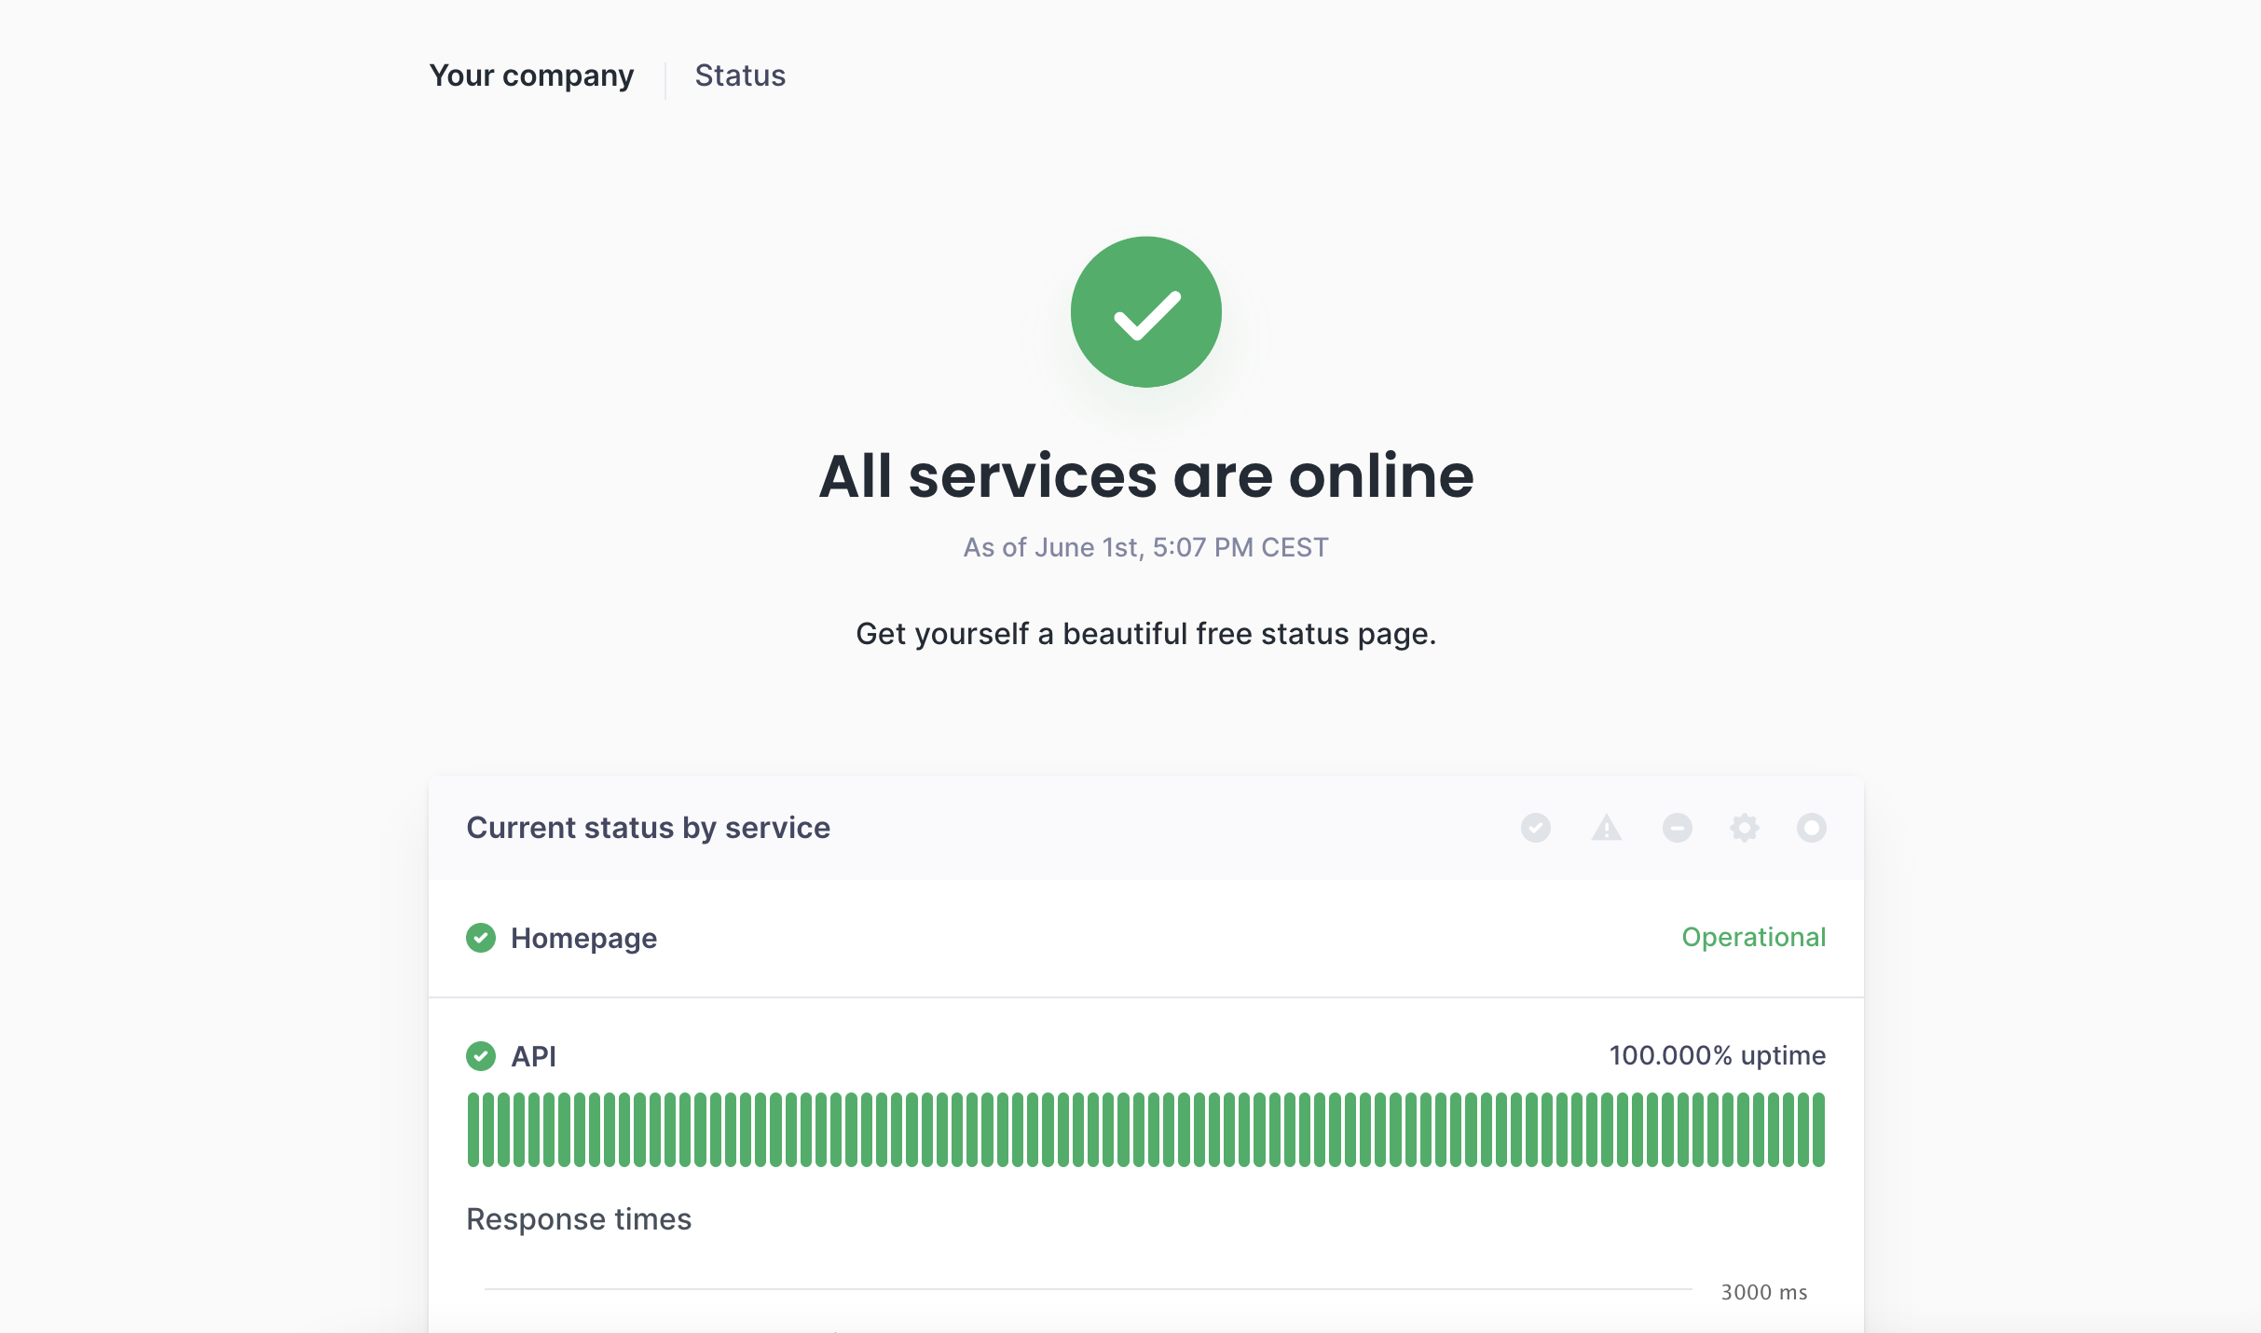Click the unknown status circle legend icon
Image resolution: width=2261 pixels, height=1333 pixels.
click(x=1811, y=828)
